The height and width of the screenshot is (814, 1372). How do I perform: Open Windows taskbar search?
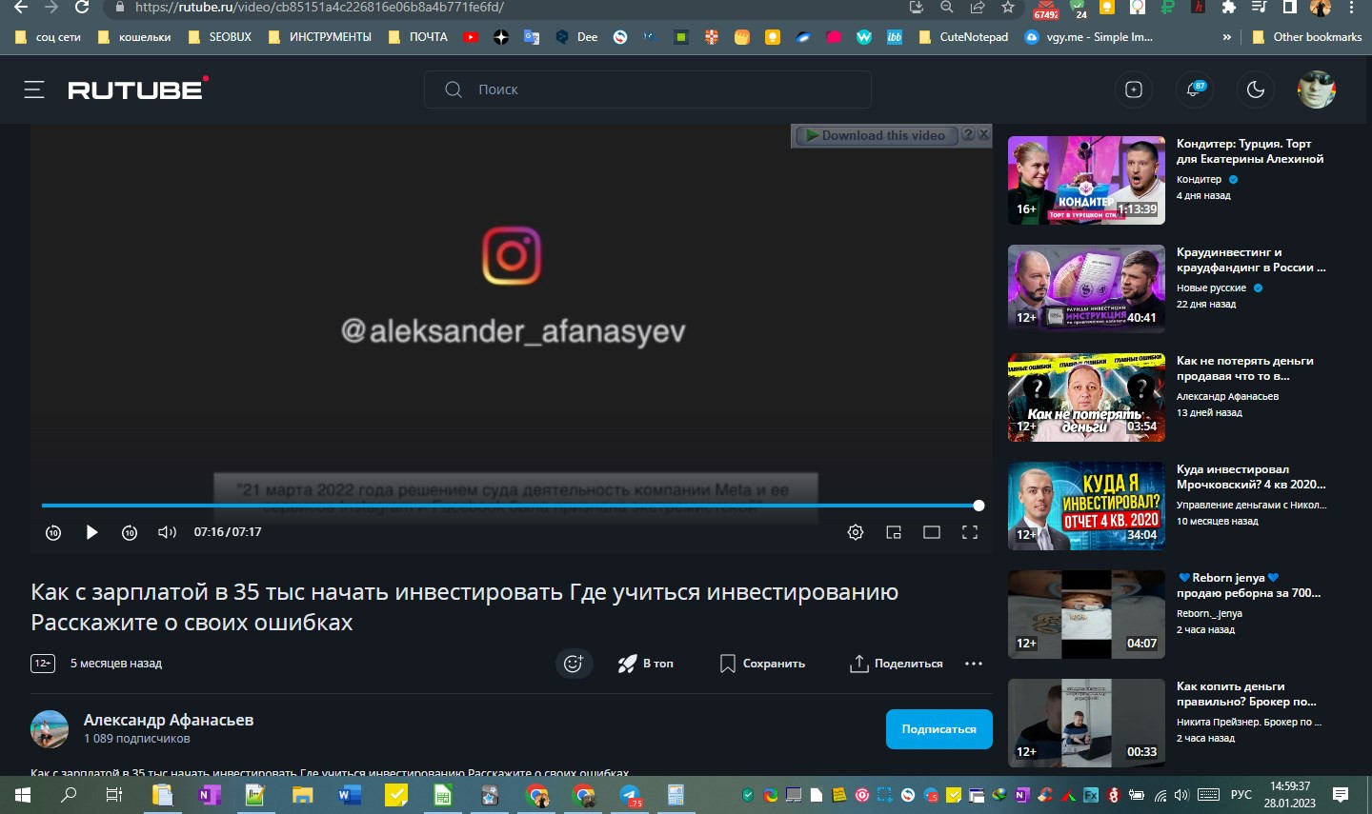point(69,795)
